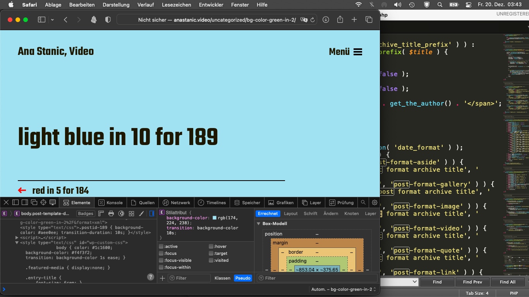
Task: Enable print styles with the printer icon
Action: click(111, 213)
